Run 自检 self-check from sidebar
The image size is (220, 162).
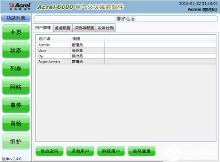(16, 123)
